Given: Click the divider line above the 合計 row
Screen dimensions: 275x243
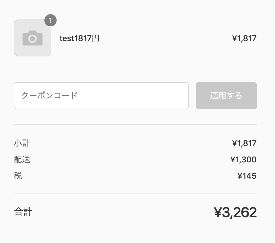Looking at the screenshot, I should (135, 193).
